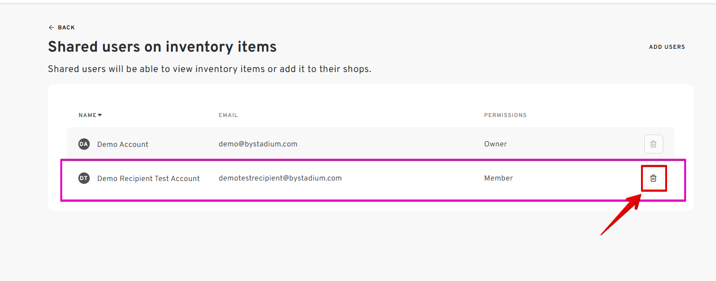The height and width of the screenshot is (281, 716).
Task: Toggle the sort arrow beside NAME
Action: 100,115
